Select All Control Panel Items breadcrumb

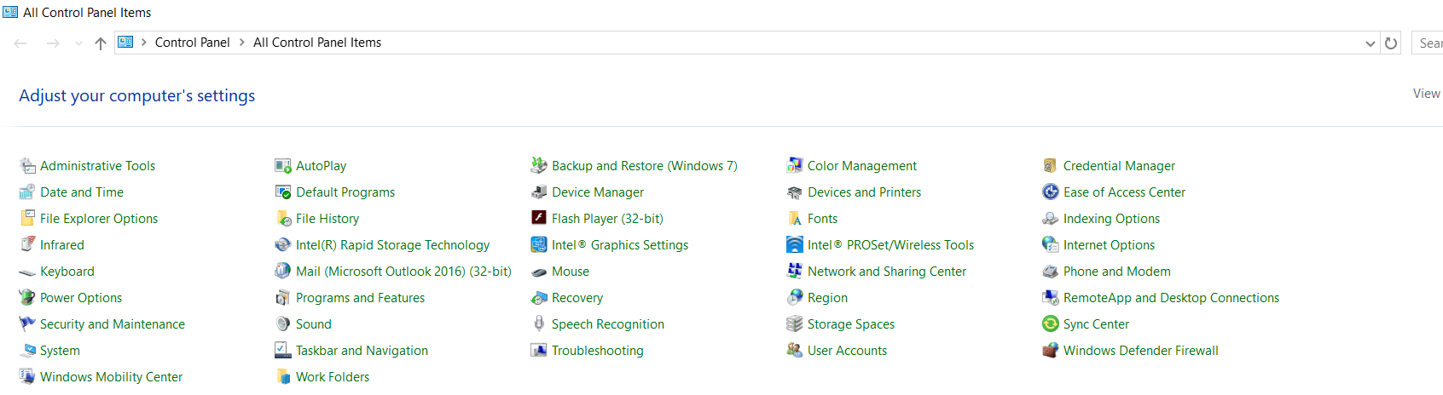(x=316, y=43)
